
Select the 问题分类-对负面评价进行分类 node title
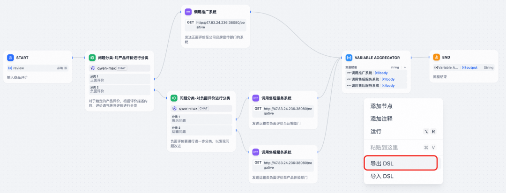pos(205,98)
